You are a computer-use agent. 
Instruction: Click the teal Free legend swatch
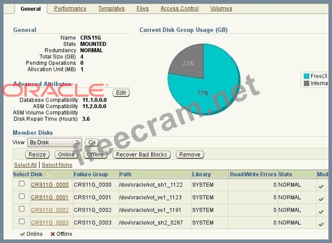[306, 76]
